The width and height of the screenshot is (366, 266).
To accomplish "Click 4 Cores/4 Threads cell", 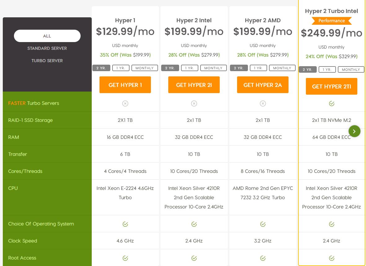I will (x=125, y=171).
